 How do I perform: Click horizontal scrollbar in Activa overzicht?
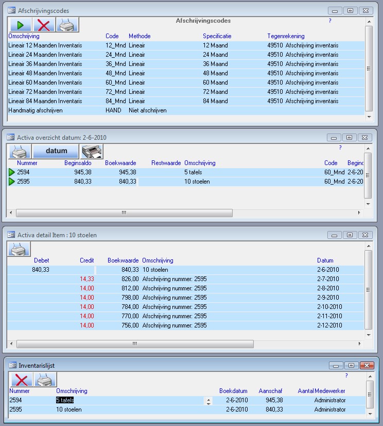pos(124,212)
